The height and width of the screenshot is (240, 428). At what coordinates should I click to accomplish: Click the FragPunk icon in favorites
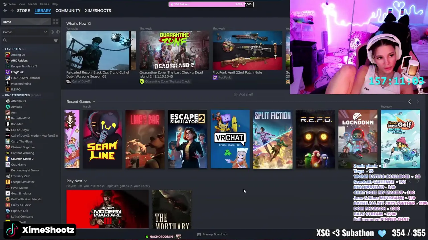(8, 72)
